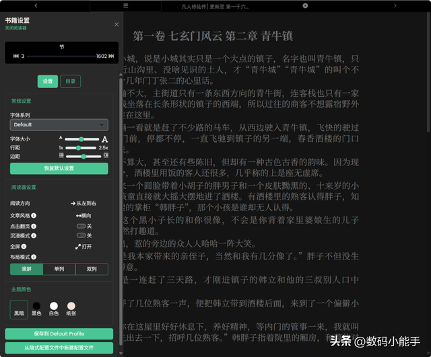Click the small A font icon
The width and height of the screenshot is (431, 357).
pyautogui.click(x=61, y=138)
